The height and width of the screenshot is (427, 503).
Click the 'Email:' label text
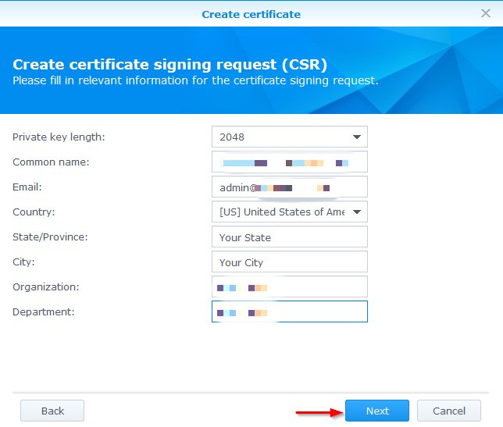click(x=27, y=187)
